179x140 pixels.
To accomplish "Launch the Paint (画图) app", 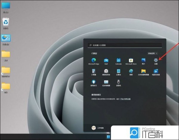I will coord(131,72).
